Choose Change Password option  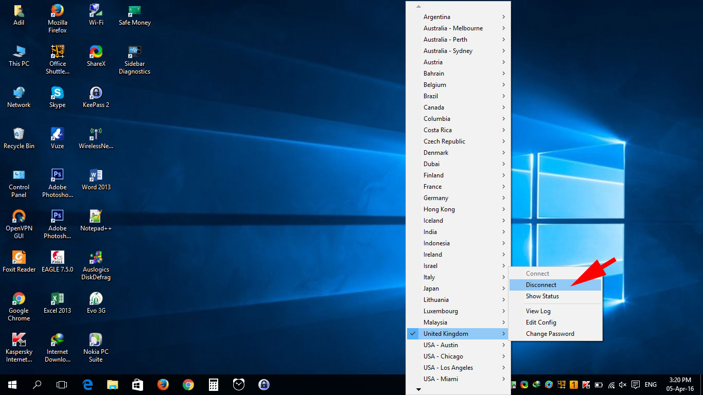[550, 334]
